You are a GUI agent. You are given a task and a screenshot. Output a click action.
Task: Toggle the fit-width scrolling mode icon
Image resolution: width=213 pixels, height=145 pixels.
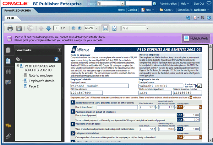tap(105, 28)
